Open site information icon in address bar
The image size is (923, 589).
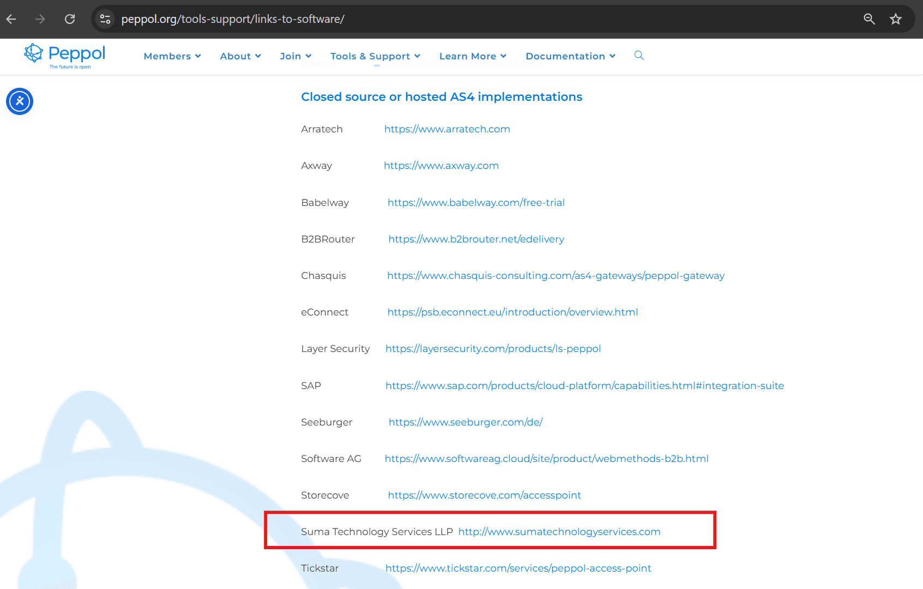(x=105, y=19)
